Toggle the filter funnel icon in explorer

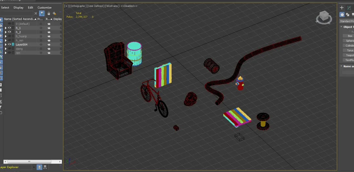click(42, 13)
